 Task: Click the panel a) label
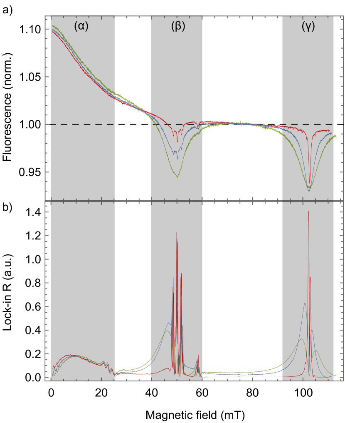coord(7,11)
